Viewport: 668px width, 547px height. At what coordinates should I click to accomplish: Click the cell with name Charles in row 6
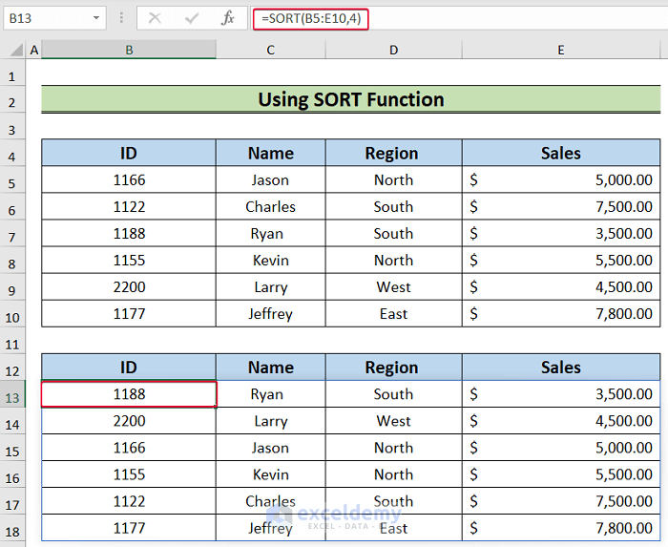click(271, 207)
